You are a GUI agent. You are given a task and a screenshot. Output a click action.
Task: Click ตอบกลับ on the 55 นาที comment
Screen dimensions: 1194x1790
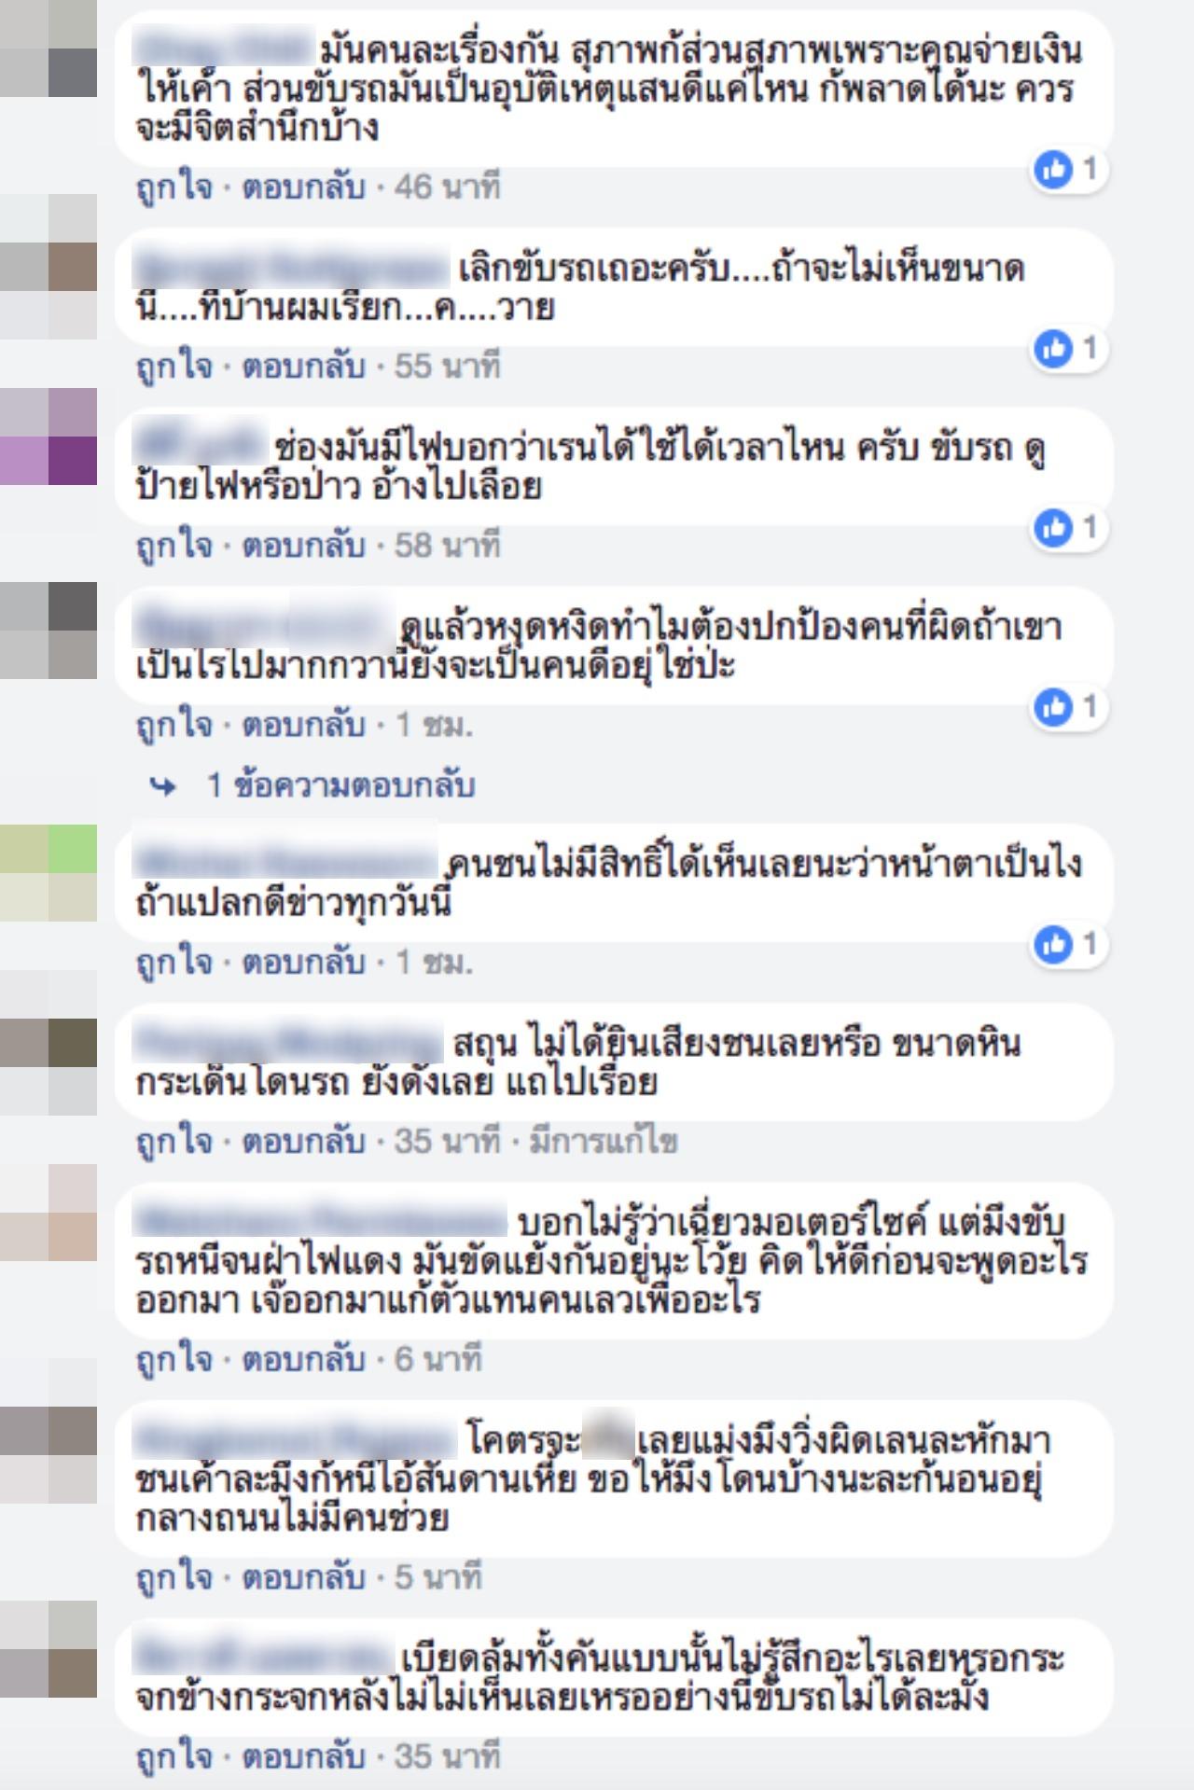coord(303,367)
